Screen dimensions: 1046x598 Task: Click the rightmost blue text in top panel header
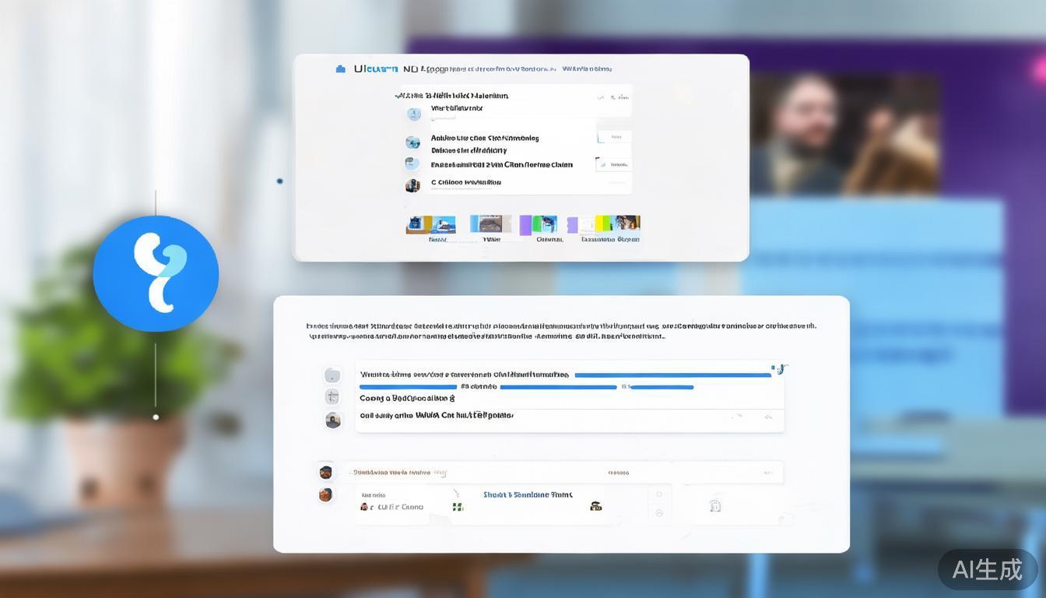(586, 69)
